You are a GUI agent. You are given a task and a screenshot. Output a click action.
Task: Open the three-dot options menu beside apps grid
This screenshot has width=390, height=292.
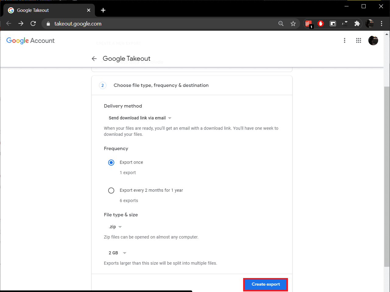tap(345, 40)
